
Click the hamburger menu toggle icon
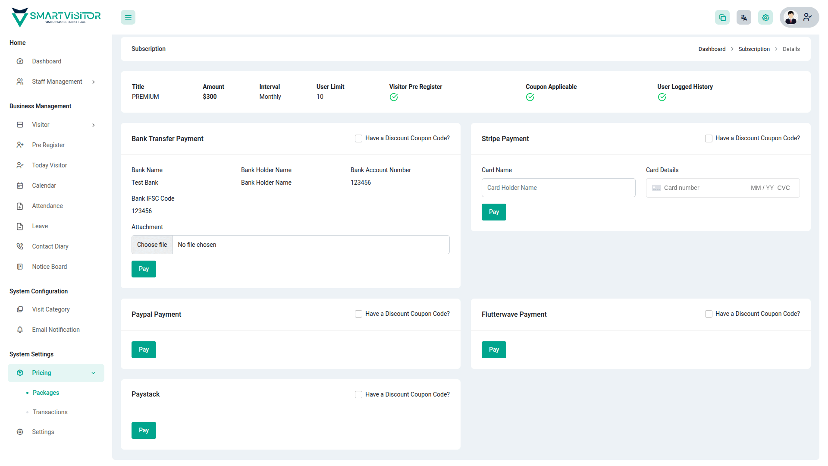tap(128, 18)
